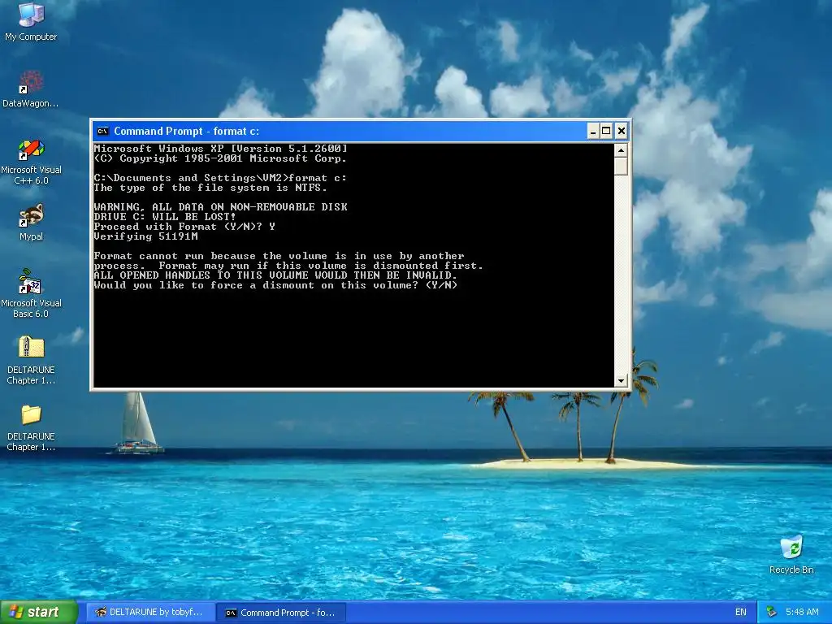Click the system tray network icon
The image size is (832, 624).
(772, 613)
